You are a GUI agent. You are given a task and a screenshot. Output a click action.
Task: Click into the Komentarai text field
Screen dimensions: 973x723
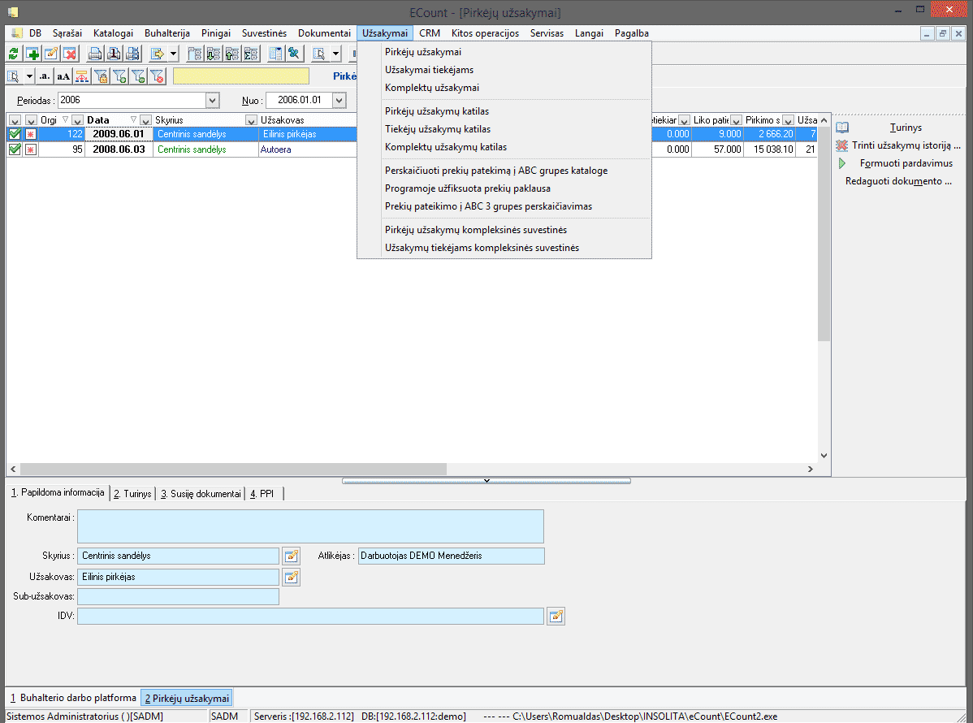click(x=310, y=526)
